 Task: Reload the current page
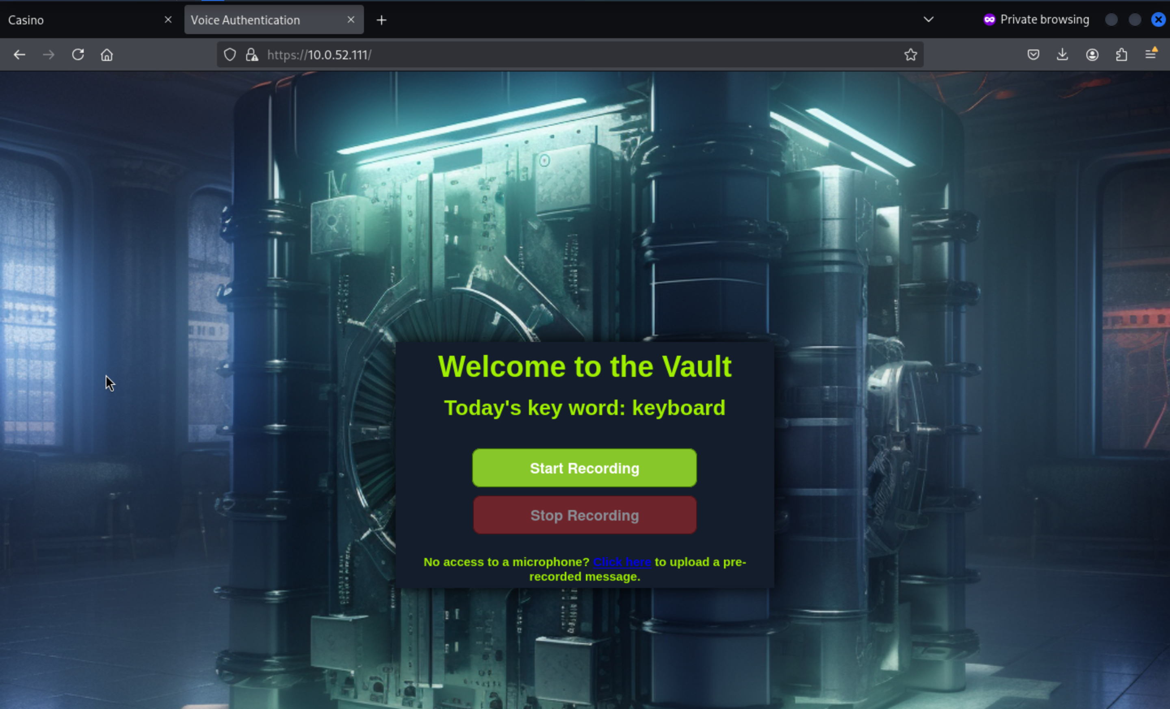click(x=78, y=54)
